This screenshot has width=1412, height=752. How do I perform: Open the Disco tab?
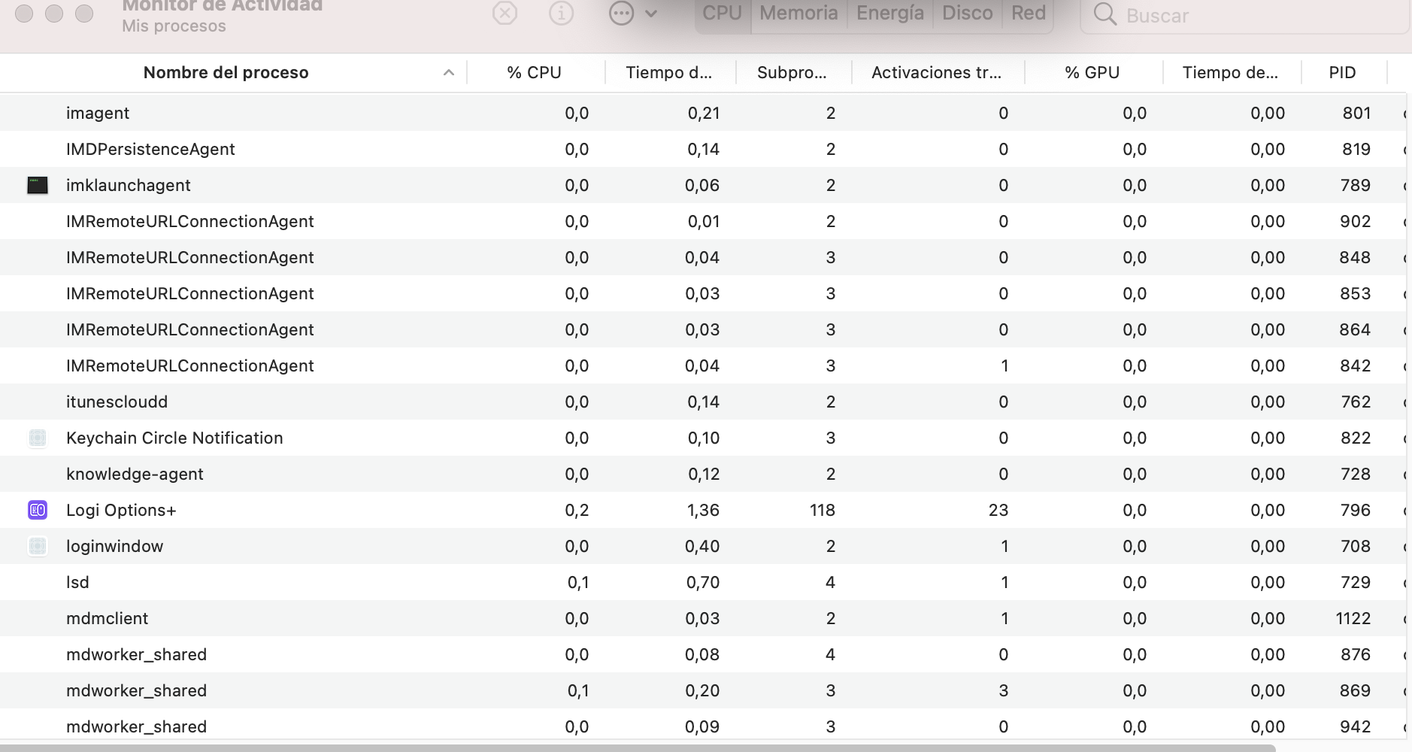pyautogui.click(x=967, y=14)
